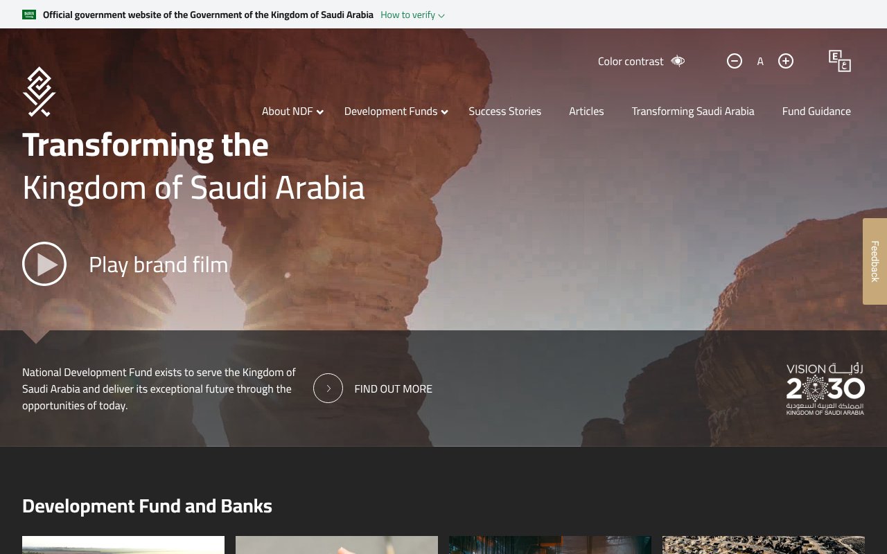887x554 pixels.
Task: Open the Articles section
Action: [586, 111]
